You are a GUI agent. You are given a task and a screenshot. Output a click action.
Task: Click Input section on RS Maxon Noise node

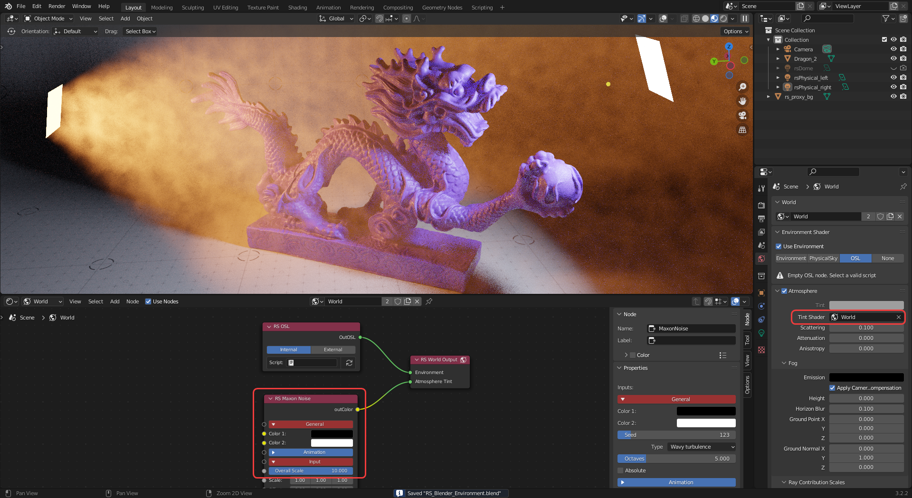pyautogui.click(x=311, y=462)
